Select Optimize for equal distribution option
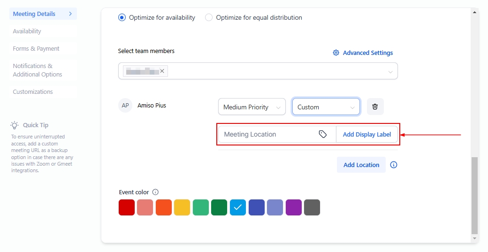The image size is (488, 252). (x=209, y=17)
